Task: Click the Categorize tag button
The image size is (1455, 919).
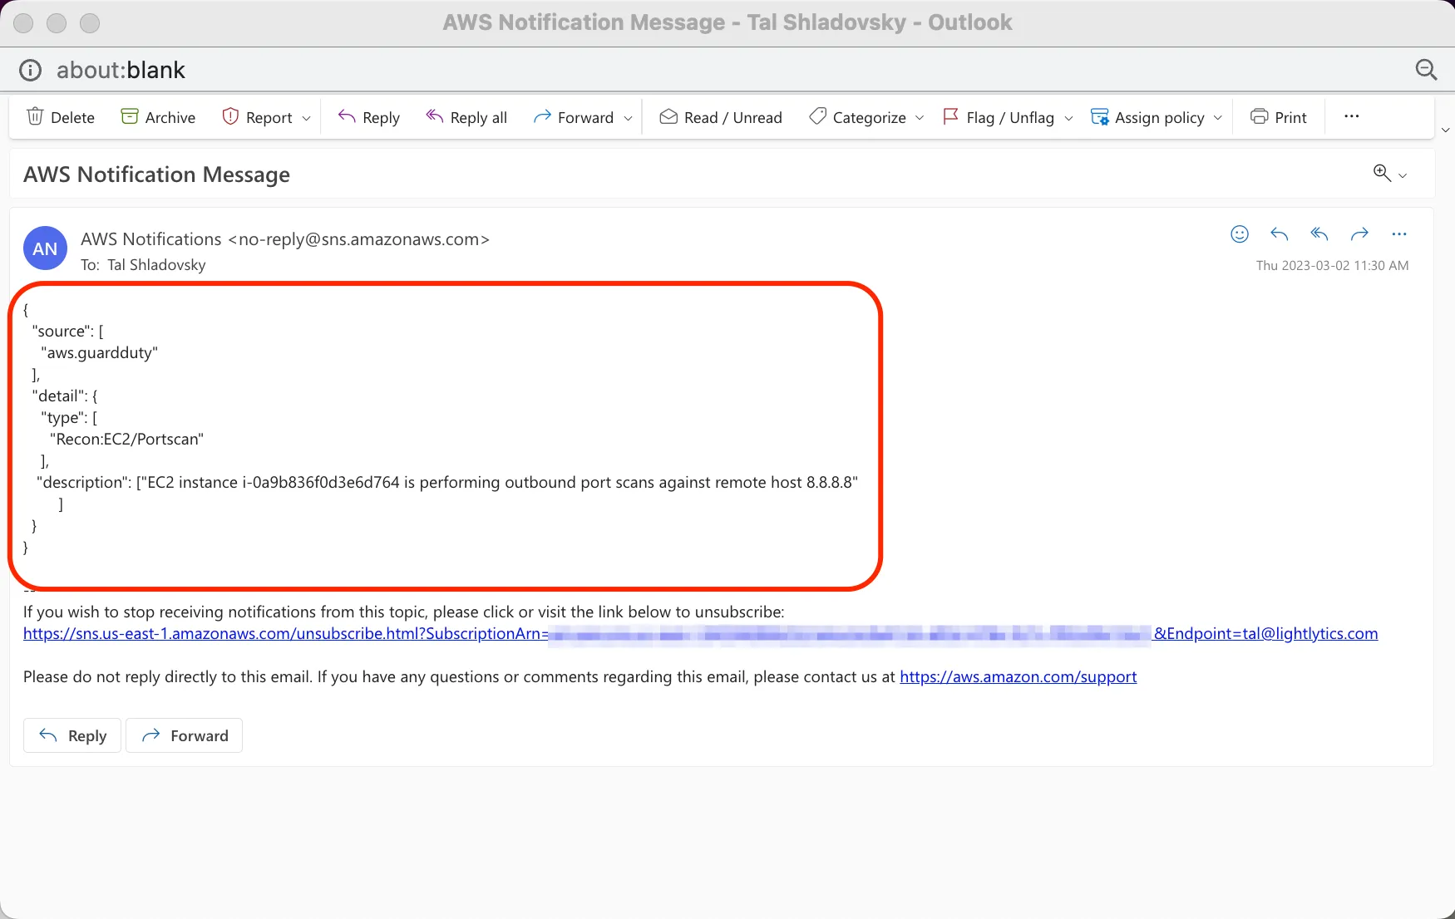Action: (857, 117)
